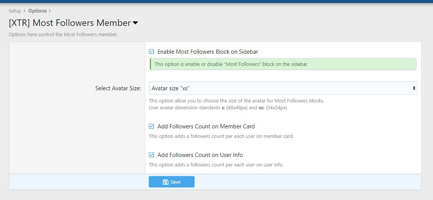Click the avatar dimension standards help text
Image resolution: width=433 pixels, height=200 pixels.
(x=218, y=108)
